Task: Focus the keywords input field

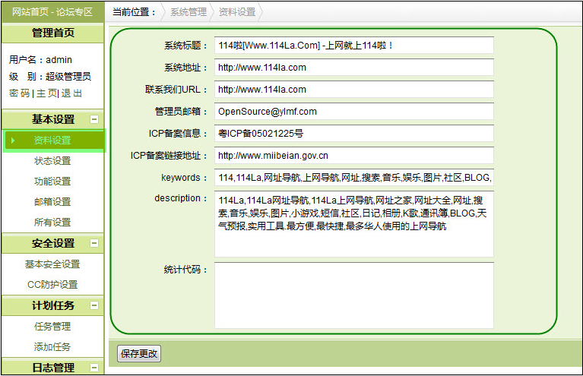Action: tap(354, 178)
